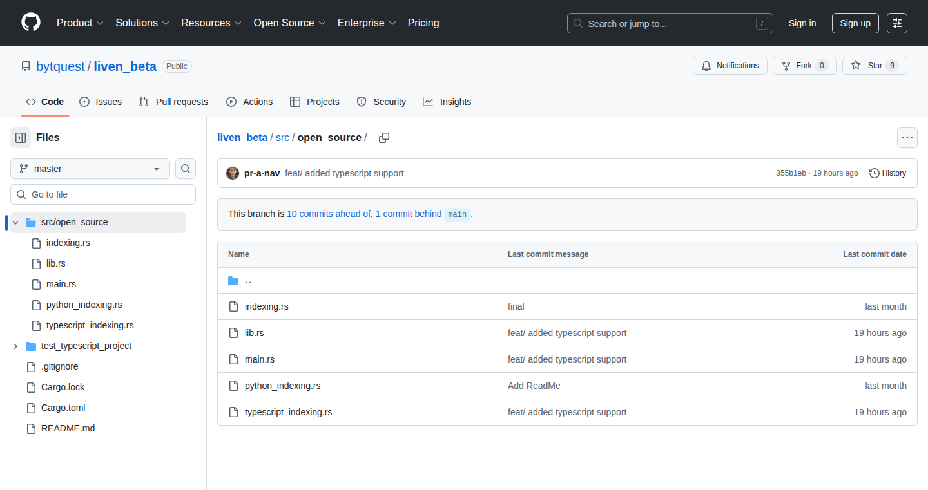The image size is (928, 490).
Task: Open pr-a-nav author name link
Action: point(262,173)
